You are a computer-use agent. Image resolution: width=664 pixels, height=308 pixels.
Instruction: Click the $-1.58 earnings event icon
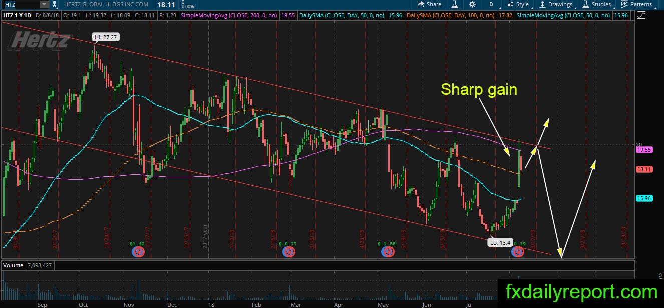click(x=388, y=252)
